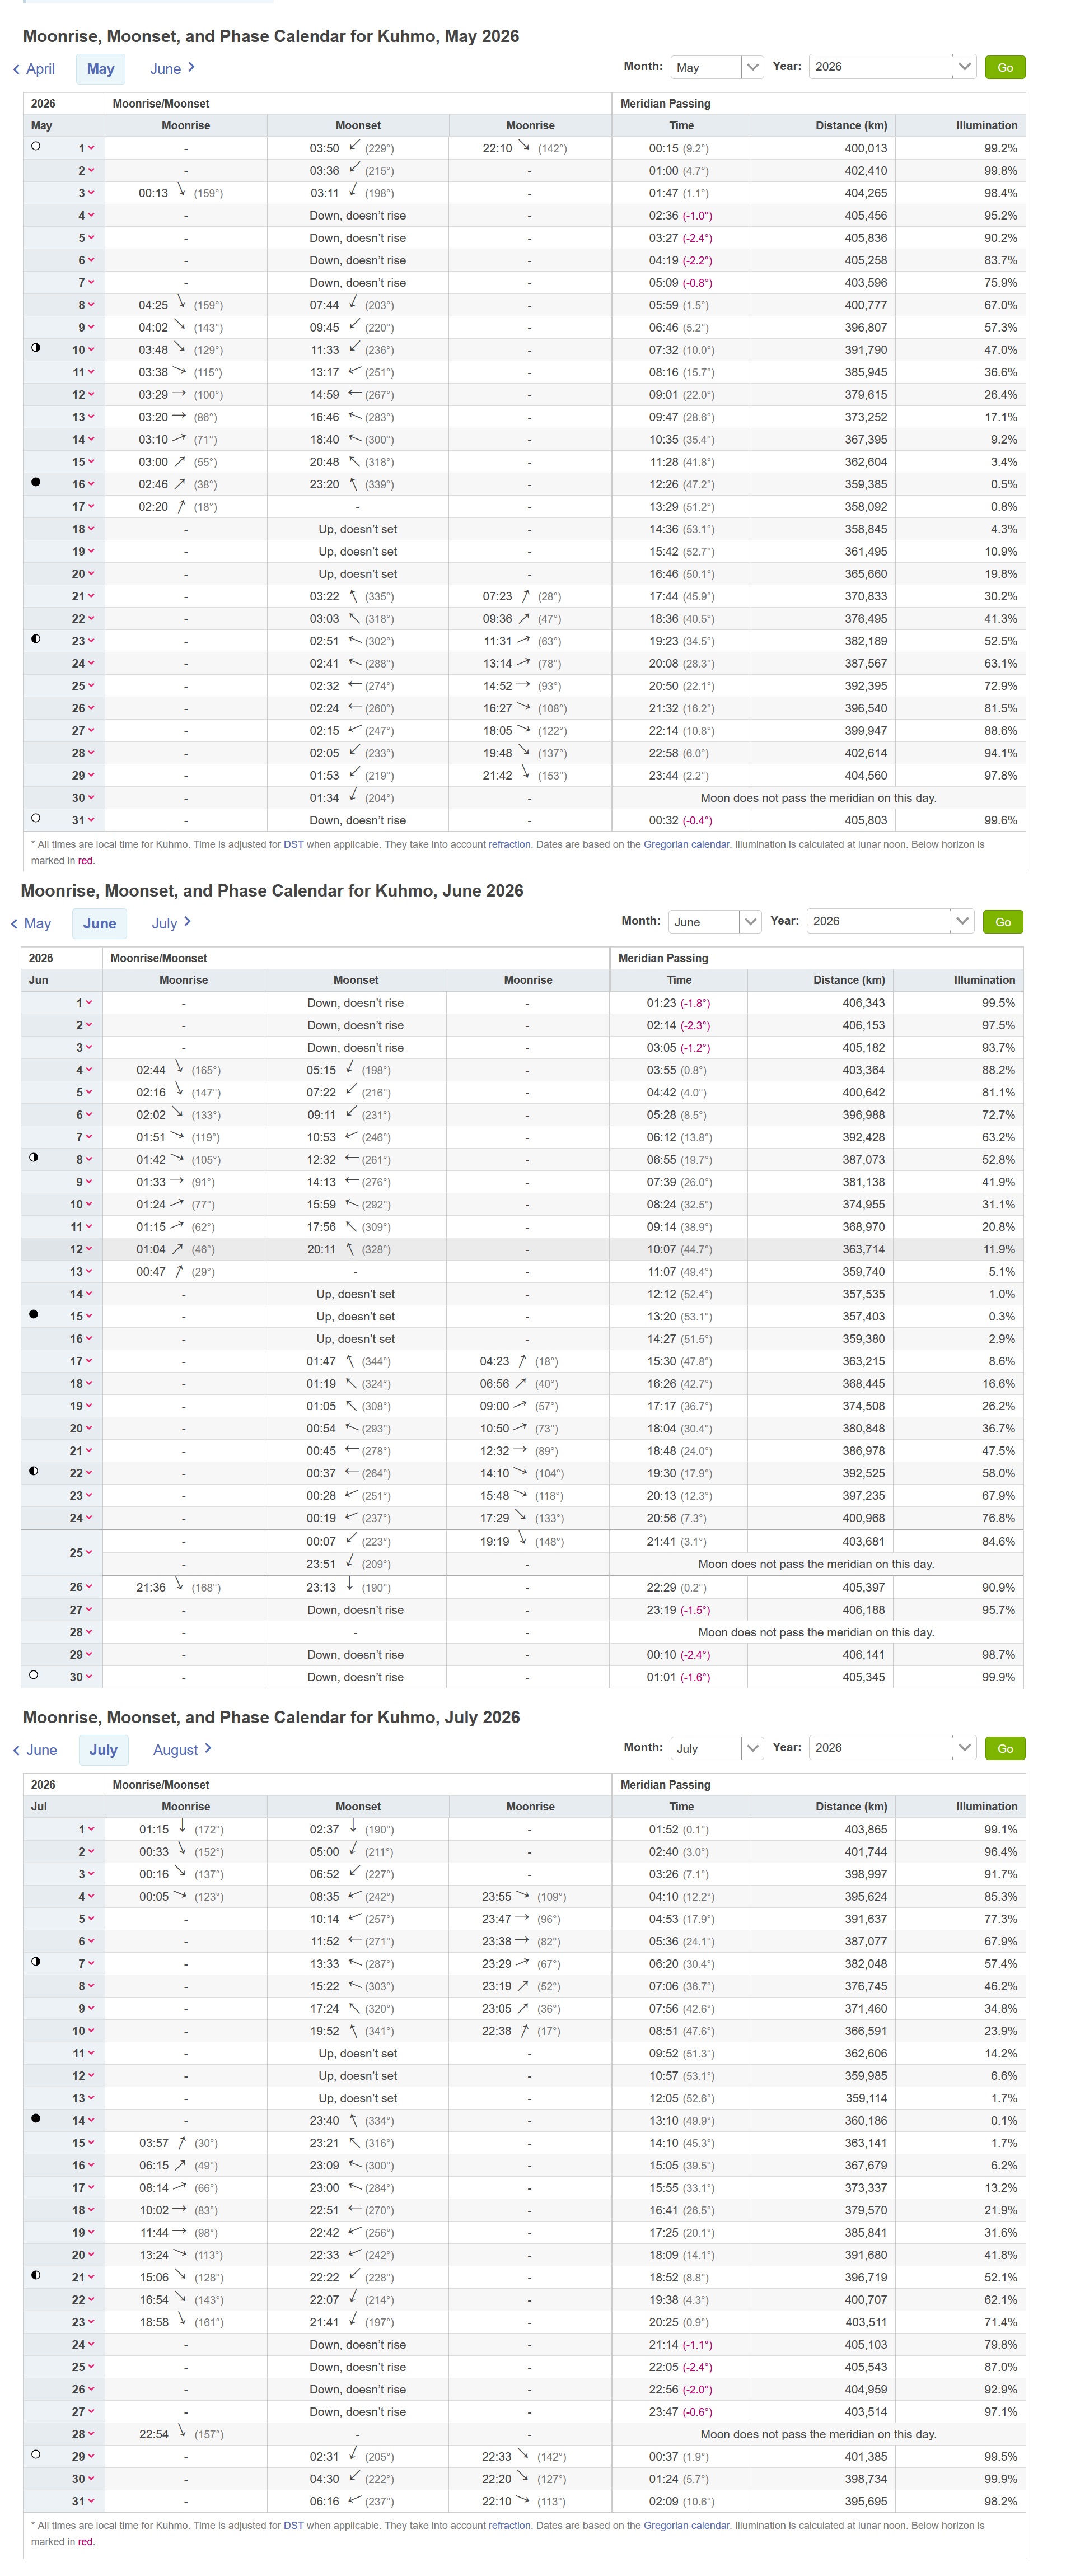The width and height of the screenshot is (1066, 2576).
Task: Open the Year dropdown in the June calendar header
Action: point(890,922)
